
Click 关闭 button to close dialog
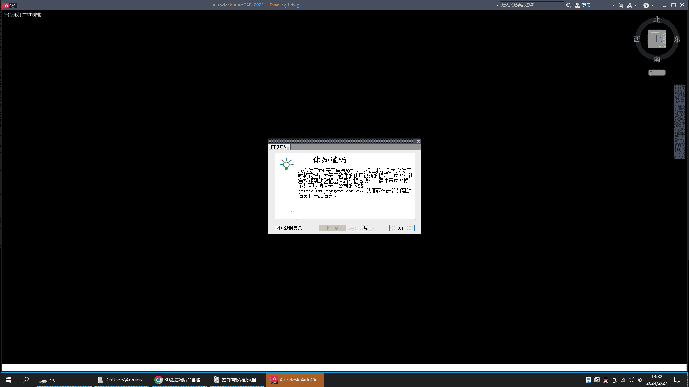point(402,228)
